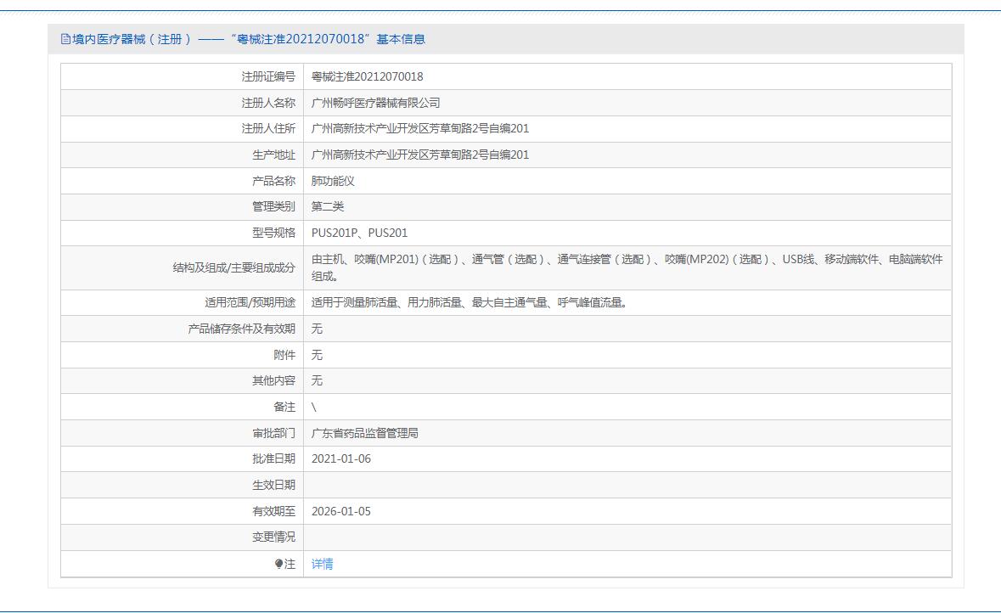This screenshot has width=1001, height=613.
Task: Click the 结构及组成 description text
Action: click(x=627, y=267)
